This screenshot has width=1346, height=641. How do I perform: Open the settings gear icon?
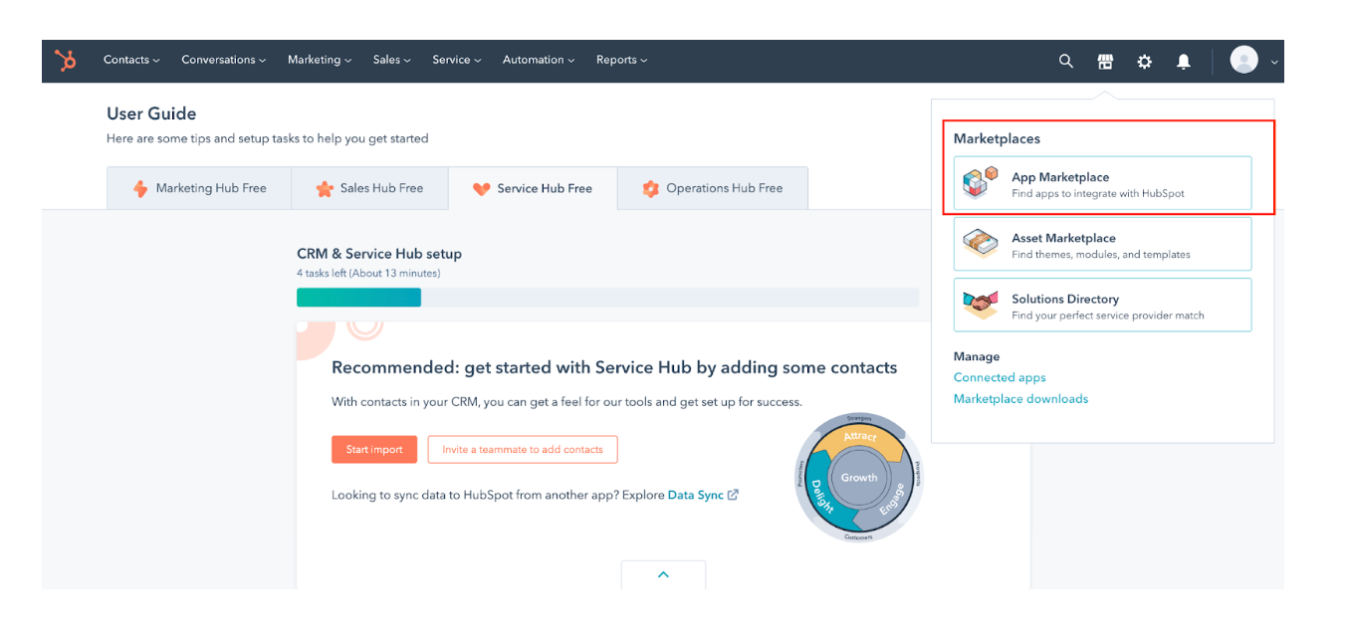[1145, 61]
